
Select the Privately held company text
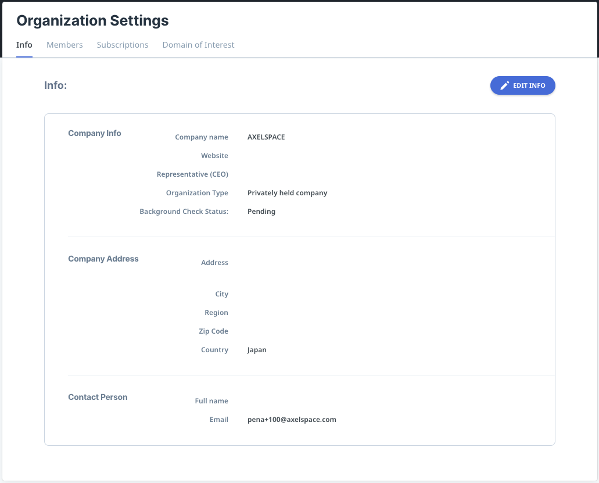(x=287, y=193)
